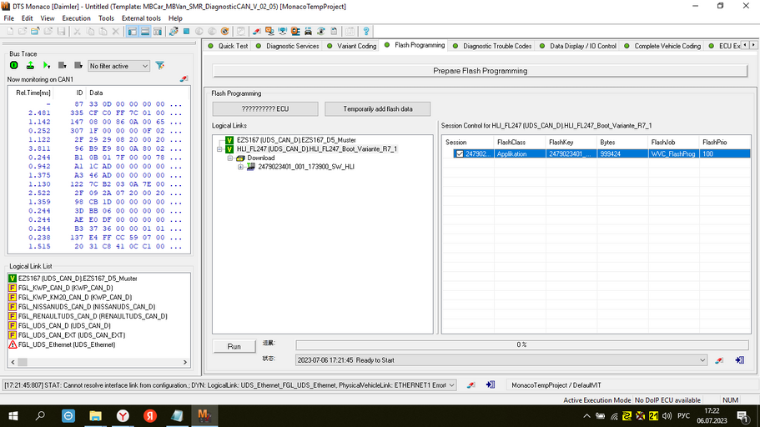Click eraser icon next to Ready to Start status
Image resolution: width=760 pixels, height=427 pixels.
pyautogui.click(x=719, y=360)
